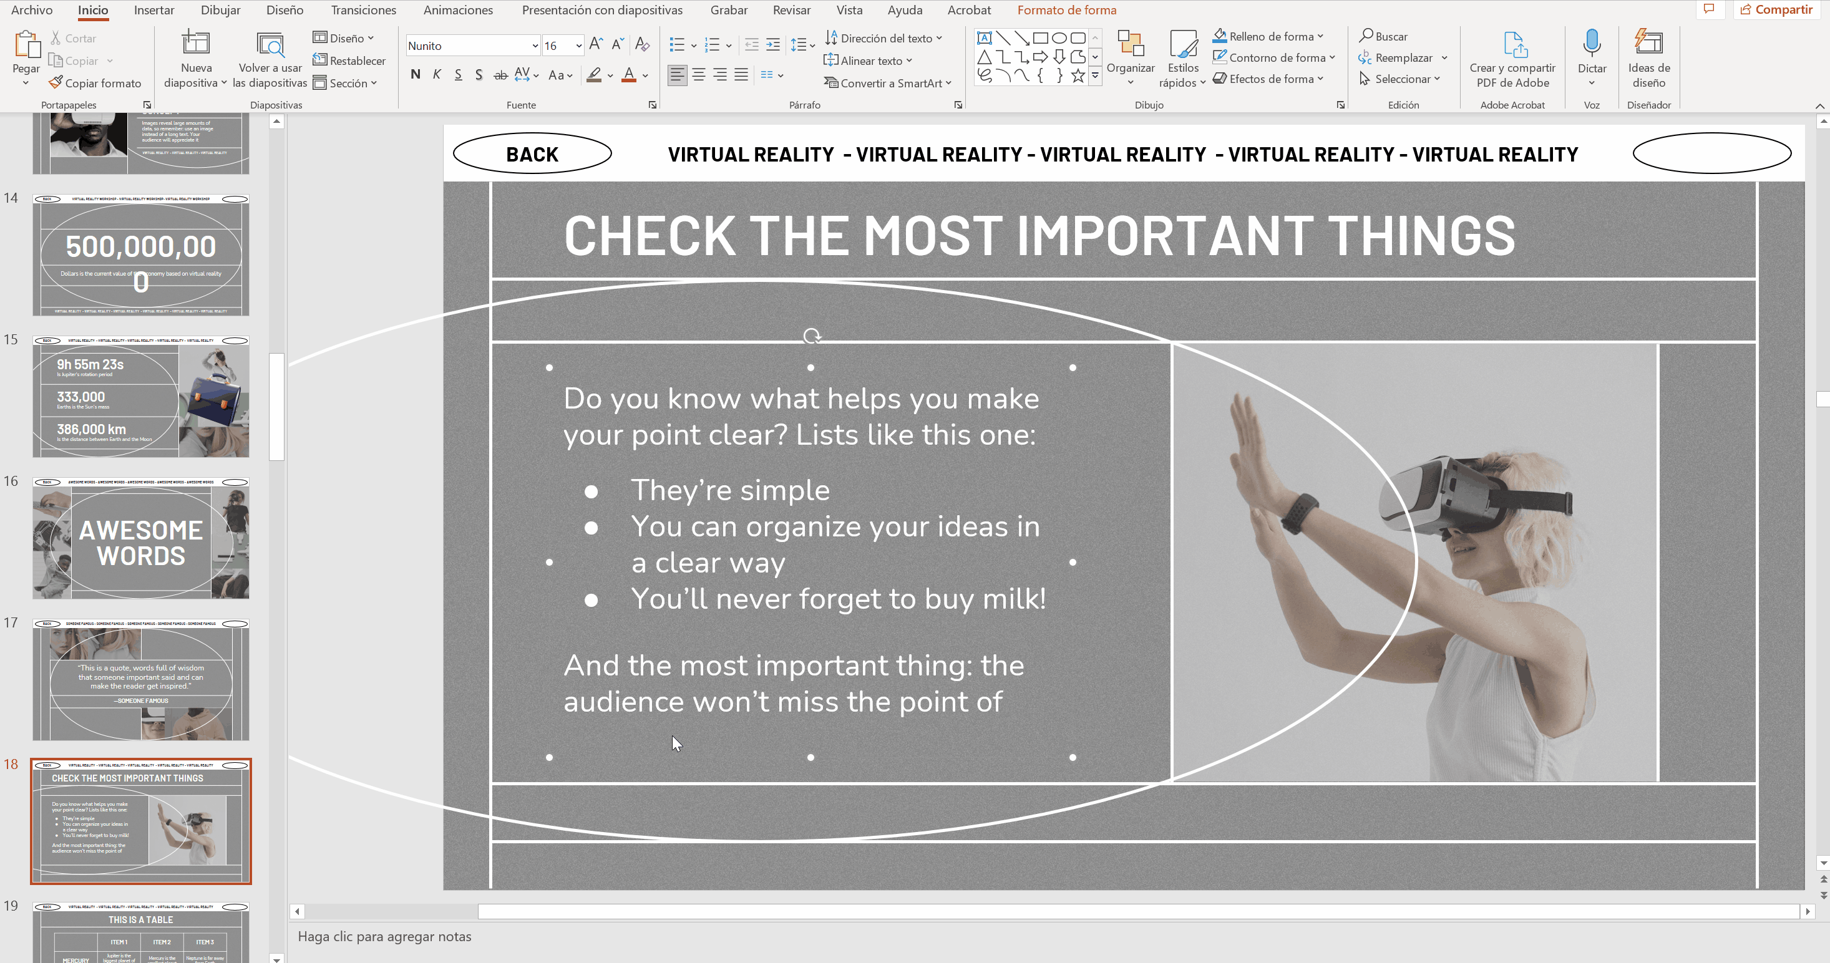Clear all formatting eraser icon
1830x963 pixels.
tap(642, 44)
